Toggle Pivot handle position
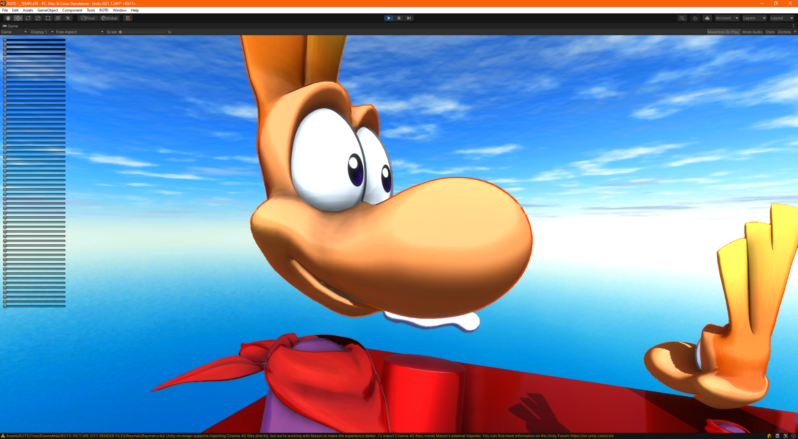This screenshot has height=439, width=798. 88,18
